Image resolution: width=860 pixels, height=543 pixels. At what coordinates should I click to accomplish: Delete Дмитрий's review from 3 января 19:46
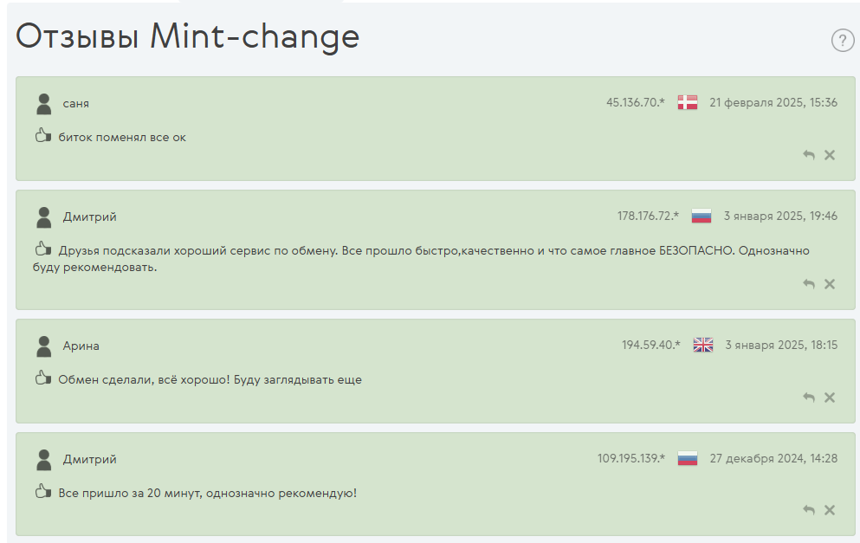point(830,284)
